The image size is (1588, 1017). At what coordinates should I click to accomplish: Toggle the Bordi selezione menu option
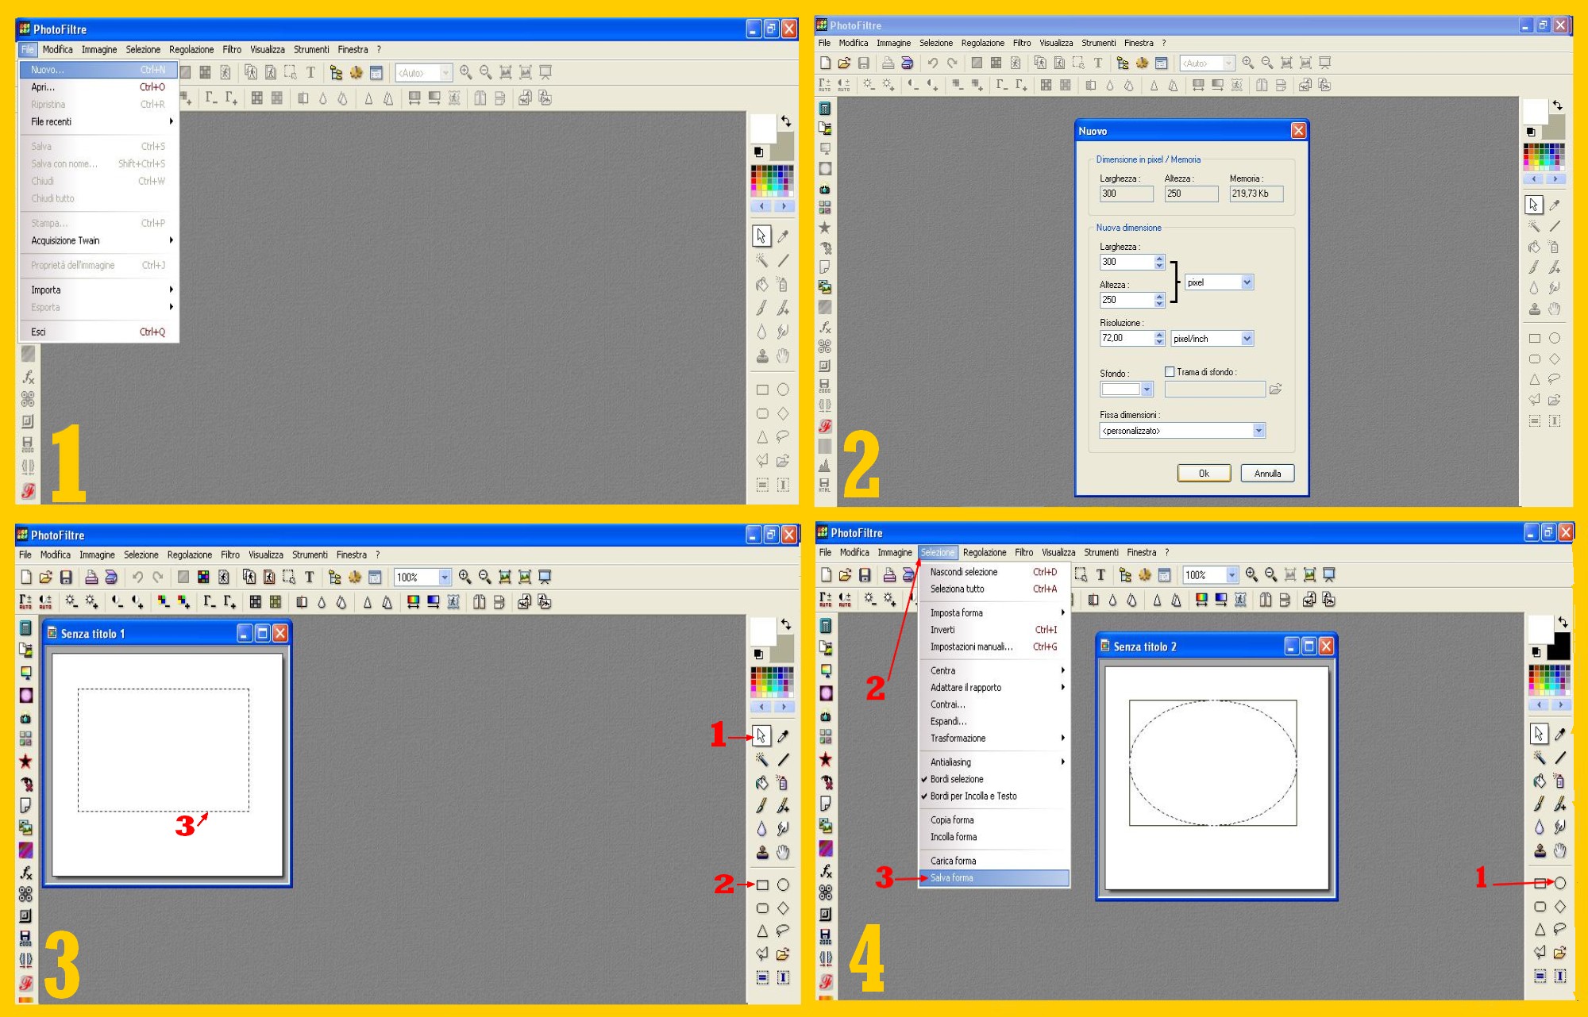[x=957, y=779]
